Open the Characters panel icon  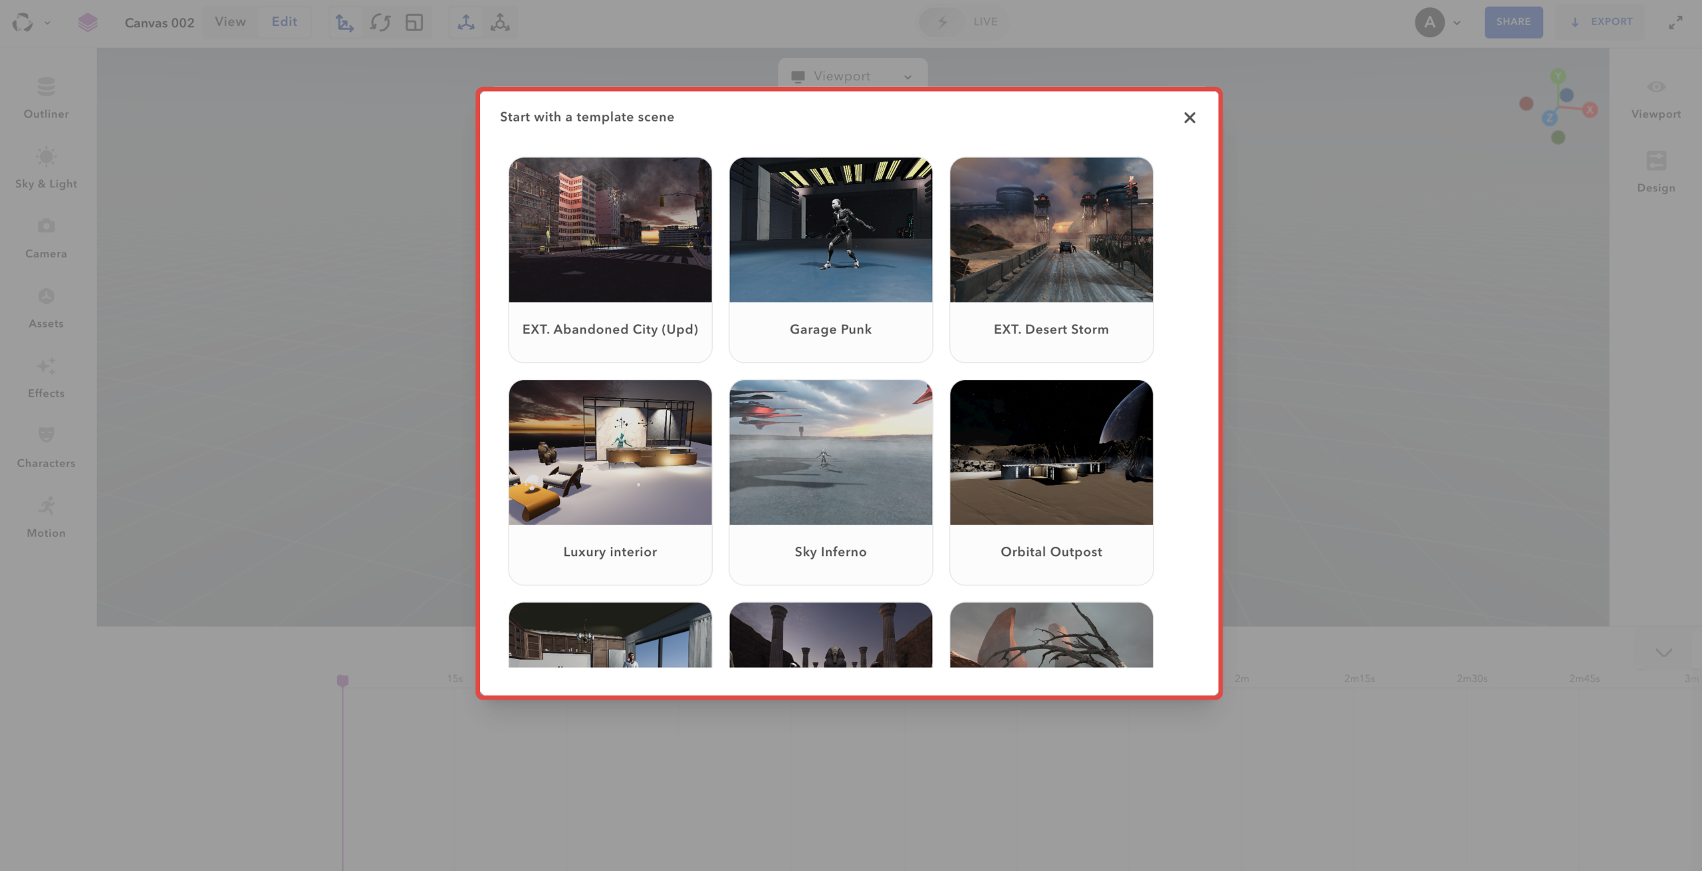tap(46, 436)
